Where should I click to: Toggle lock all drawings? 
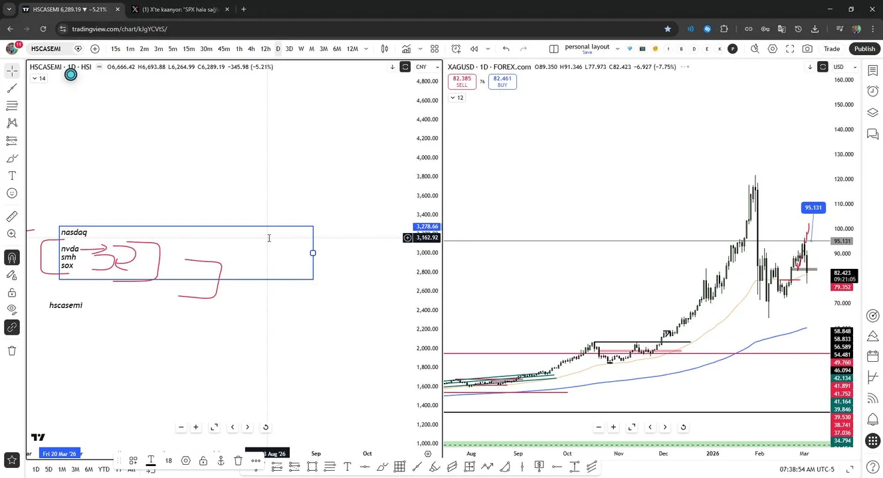click(x=12, y=292)
